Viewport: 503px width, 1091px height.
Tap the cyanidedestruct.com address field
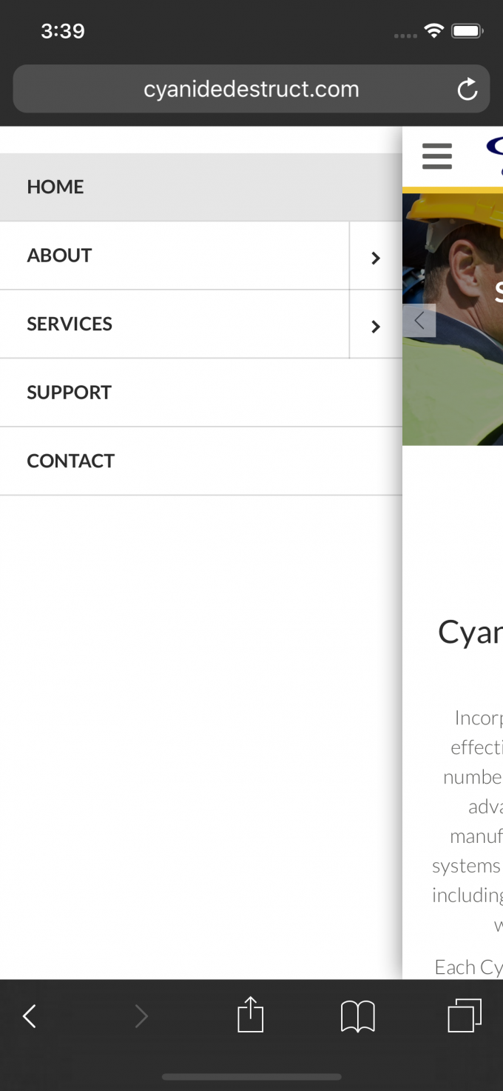pyautogui.click(x=251, y=90)
